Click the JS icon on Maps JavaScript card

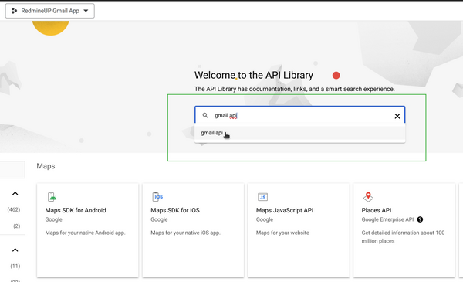point(262,197)
